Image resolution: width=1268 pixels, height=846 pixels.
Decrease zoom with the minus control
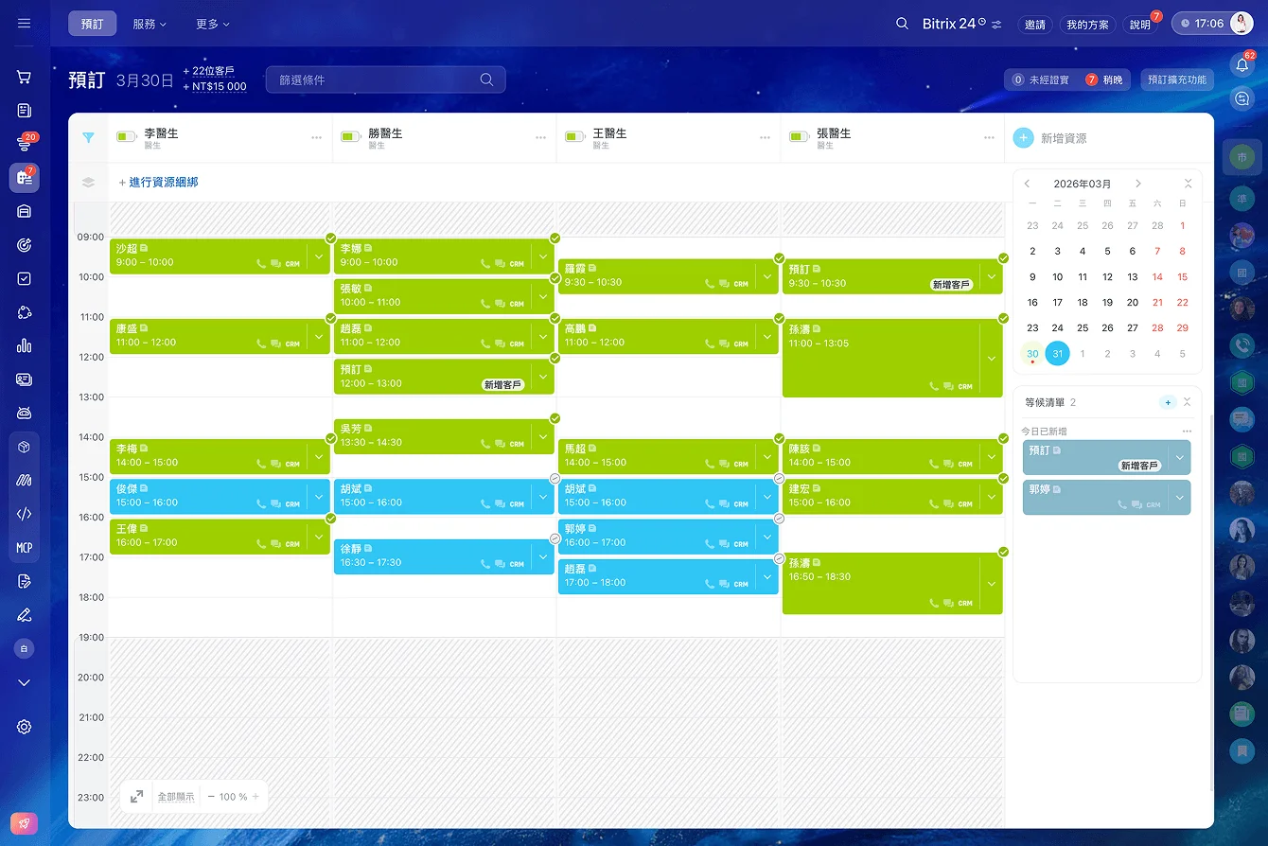pos(211,797)
